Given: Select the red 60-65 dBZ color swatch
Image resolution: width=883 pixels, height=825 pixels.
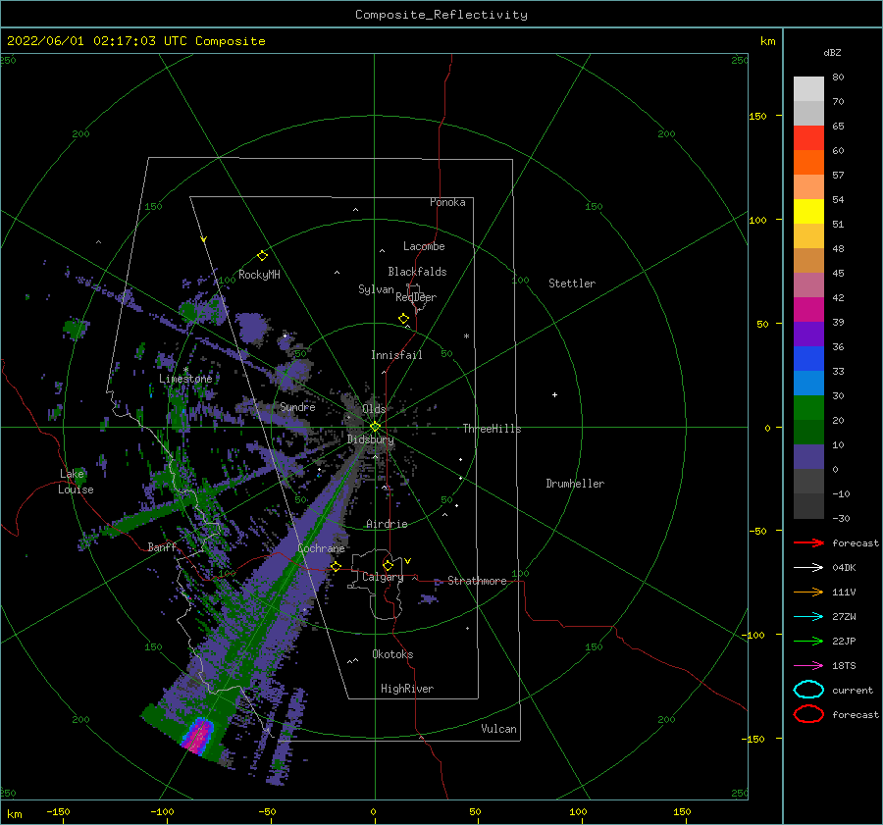Looking at the screenshot, I should (x=808, y=138).
